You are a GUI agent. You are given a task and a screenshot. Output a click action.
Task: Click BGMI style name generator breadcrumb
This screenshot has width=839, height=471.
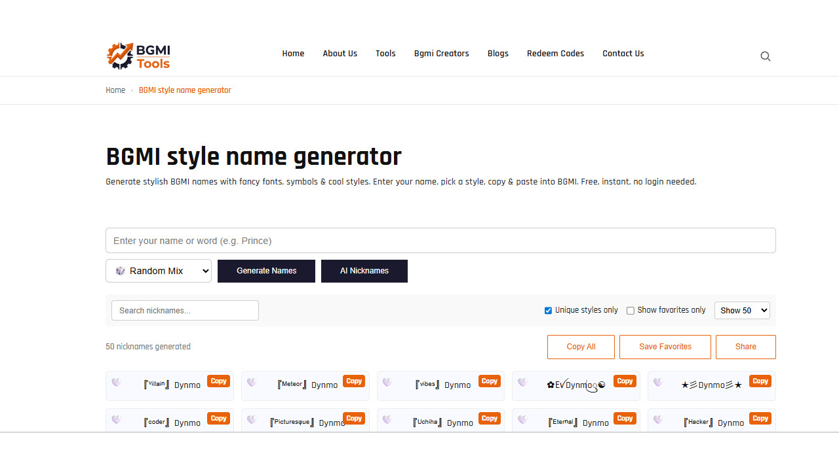coord(185,90)
